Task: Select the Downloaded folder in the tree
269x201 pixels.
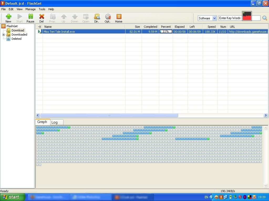Action: [x=19, y=35]
